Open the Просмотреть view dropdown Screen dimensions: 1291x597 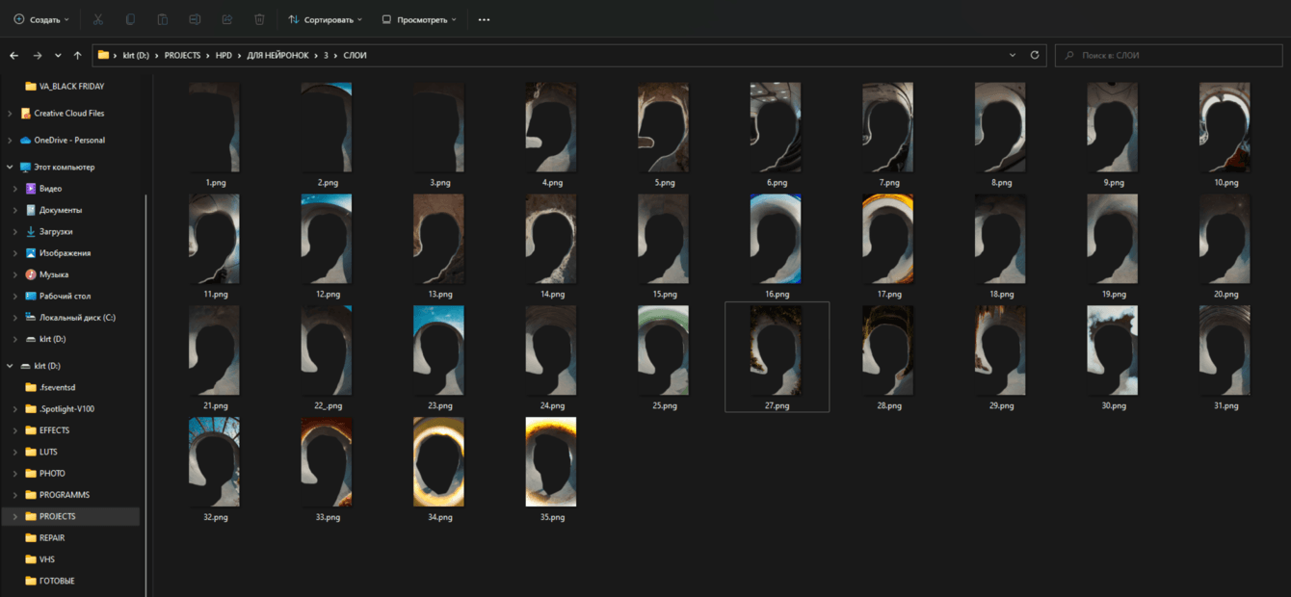click(x=419, y=19)
